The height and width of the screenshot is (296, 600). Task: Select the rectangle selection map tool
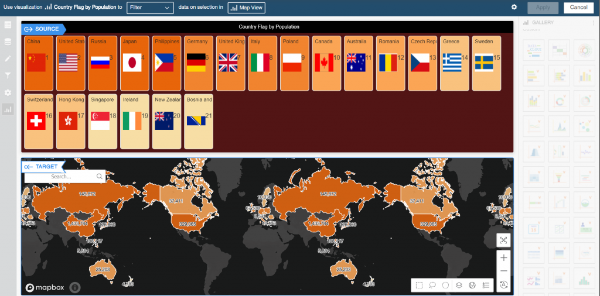click(420, 285)
